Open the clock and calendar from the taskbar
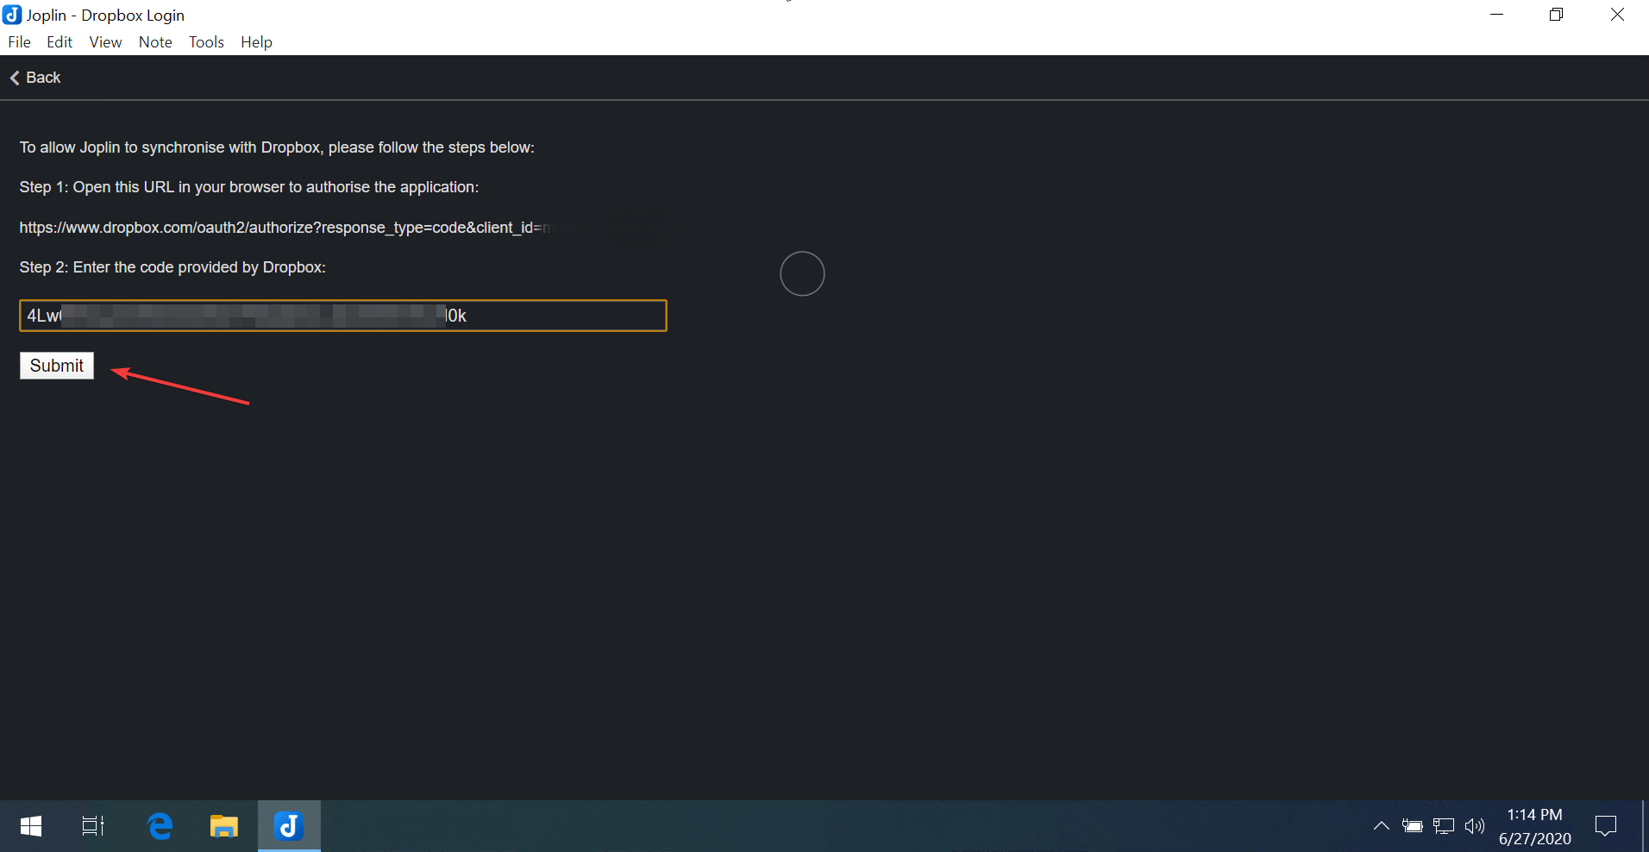 pyautogui.click(x=1533, y=825)
